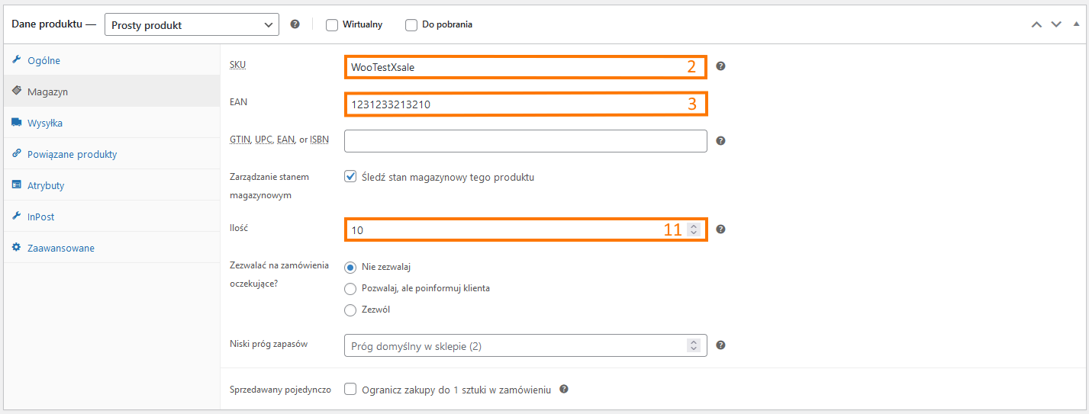Collapse the Dane produktu panel triangle
Image resolution: width=1089 pixels, height=414 pixels.
point(1076,24)
